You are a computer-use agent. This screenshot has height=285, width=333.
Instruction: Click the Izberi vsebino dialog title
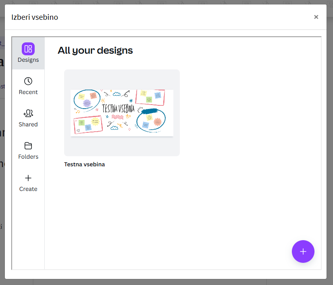[35, 17]
